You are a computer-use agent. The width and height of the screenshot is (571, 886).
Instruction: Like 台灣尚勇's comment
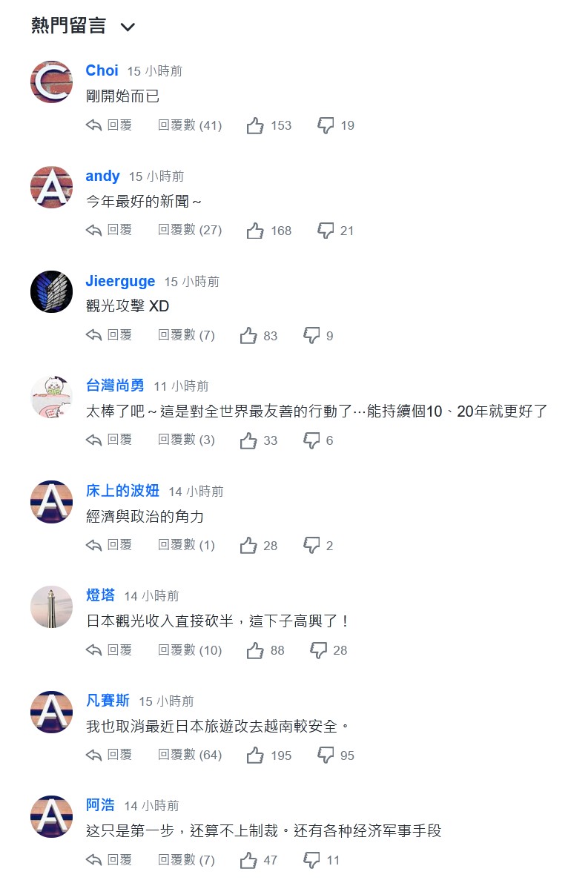[248, 440]
